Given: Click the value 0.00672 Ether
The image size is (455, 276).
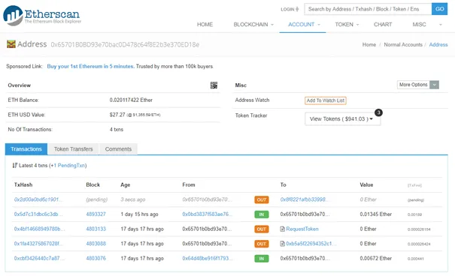Looking at the screenshot, I should [x=376, y=258].
